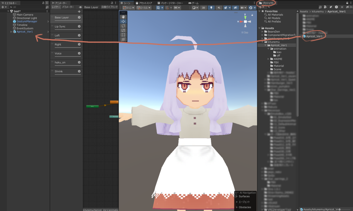Viewport: 353px width, 211px height.
Task: Select the Rotate tool in scene toolbar
Action: pos(123,26)
